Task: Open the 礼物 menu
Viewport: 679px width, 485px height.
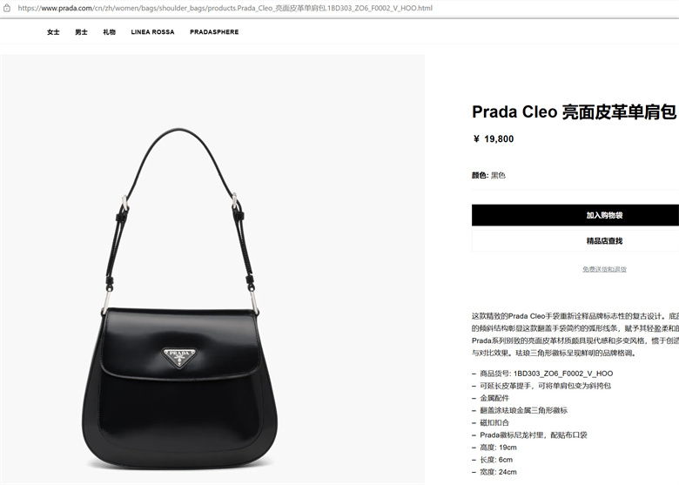Action: click(x=109, y=32)
